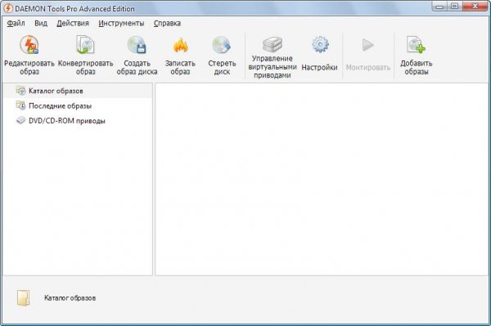The image size is (491, 326).
Task: Maximize the DAEMON Tools window
Action: coord(455,6)
